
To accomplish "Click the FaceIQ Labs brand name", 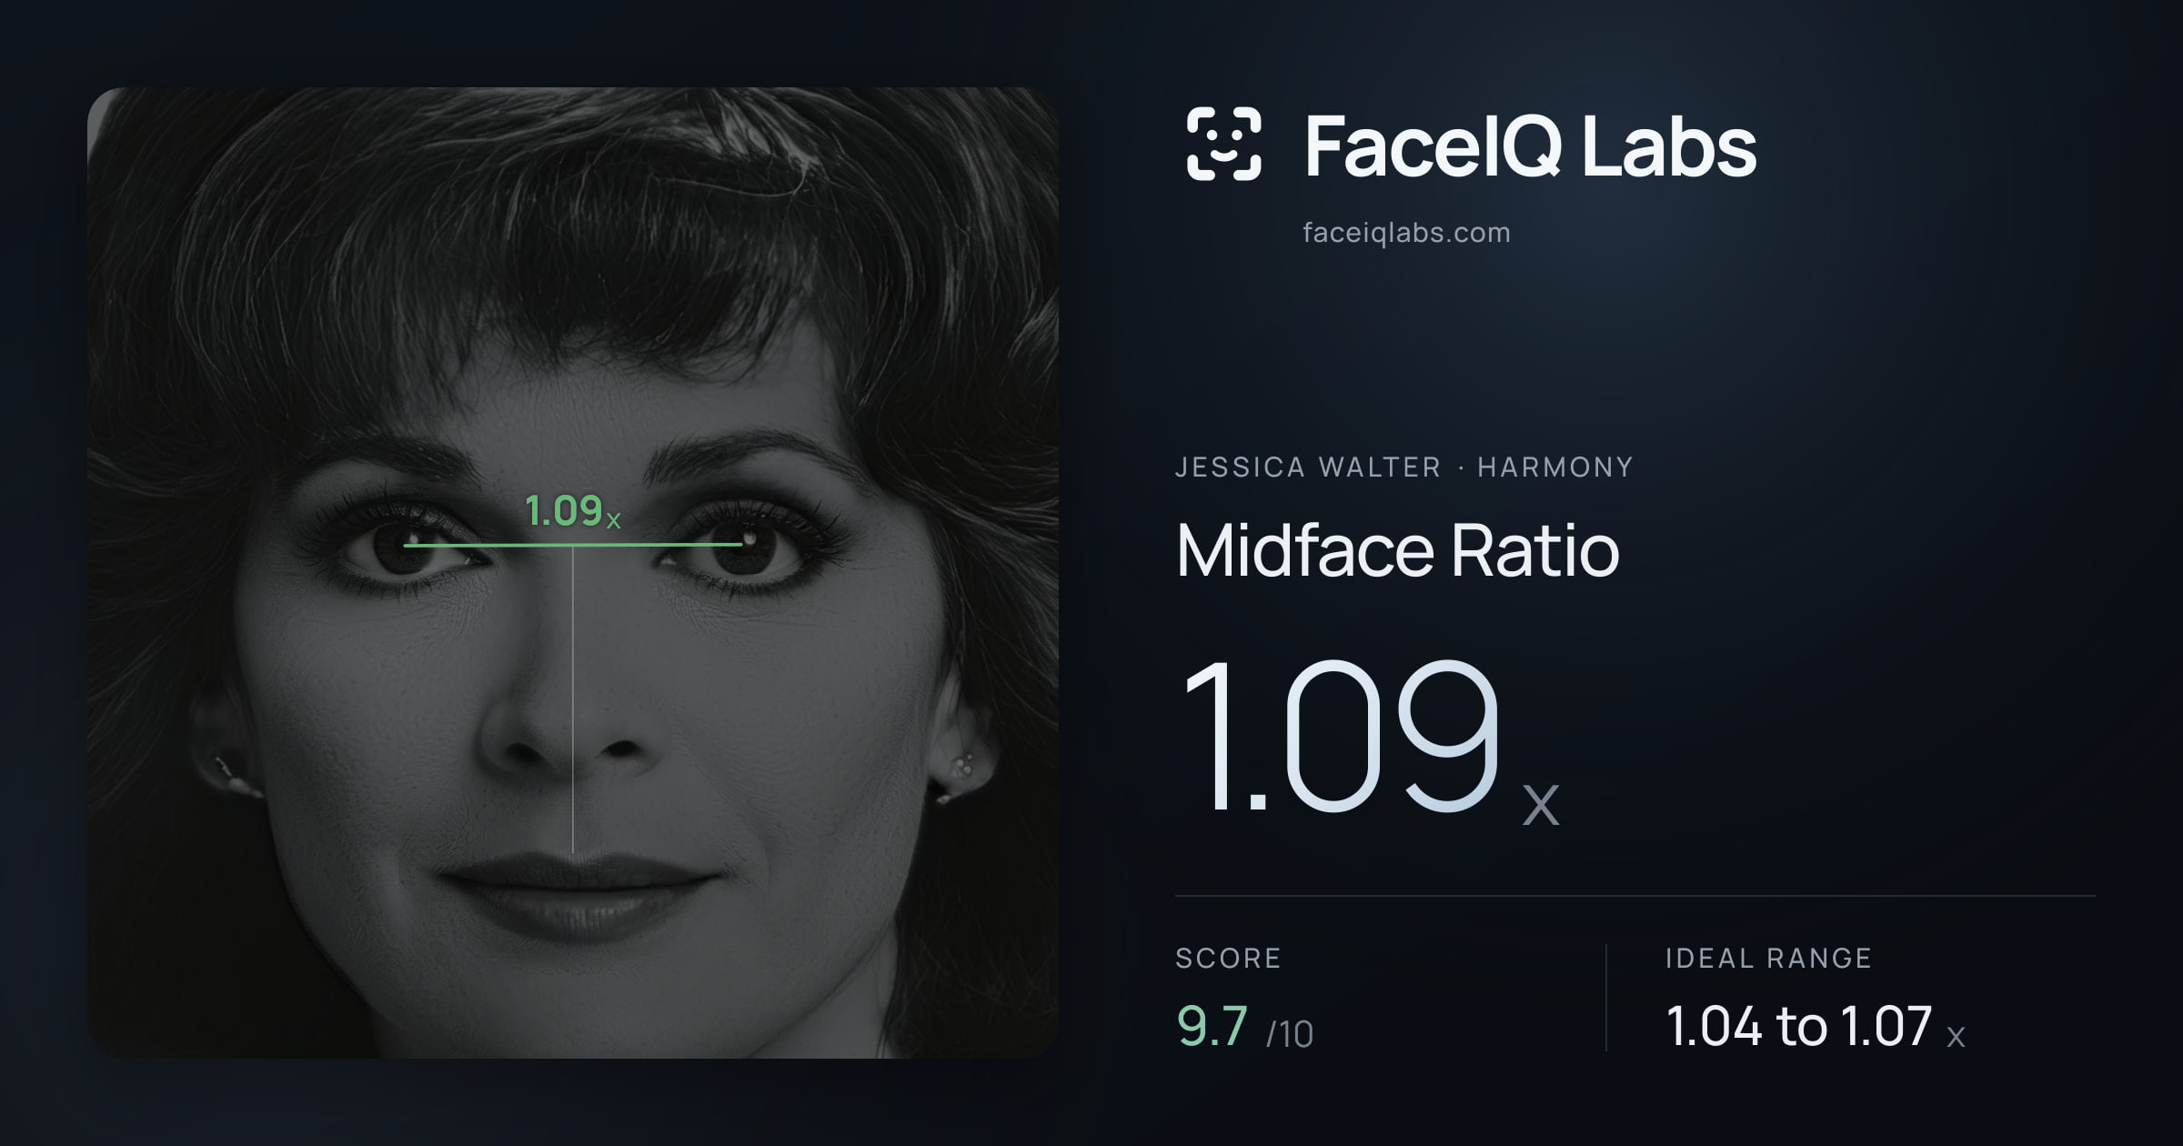I will pyautogui.click(x=1531, y=146).
